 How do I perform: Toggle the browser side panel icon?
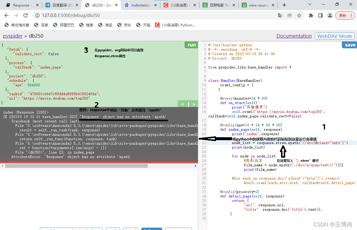(x=320, y=15)
